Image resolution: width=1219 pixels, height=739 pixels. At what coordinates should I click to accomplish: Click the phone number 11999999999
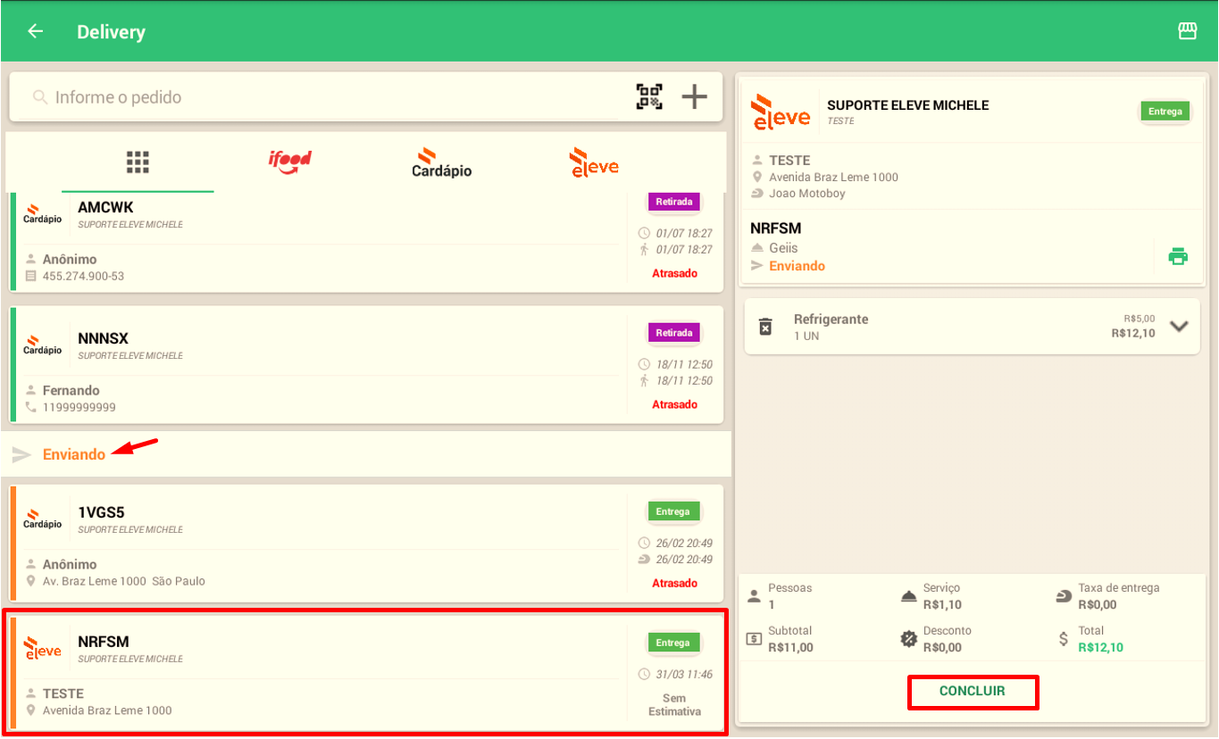(79, 407)
